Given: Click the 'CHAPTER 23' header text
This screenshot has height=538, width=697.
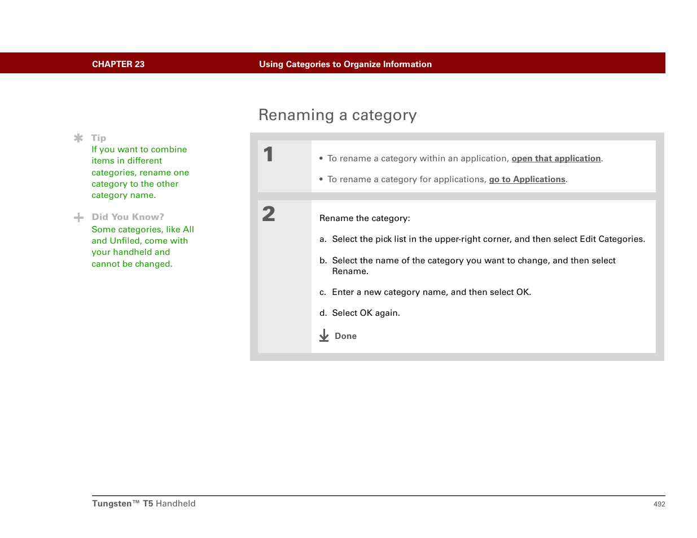Looking at the screenshot, I should (118, 64).
